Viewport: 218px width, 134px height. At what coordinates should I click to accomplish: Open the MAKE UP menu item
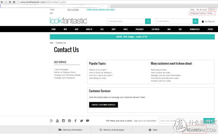[89, 29]
